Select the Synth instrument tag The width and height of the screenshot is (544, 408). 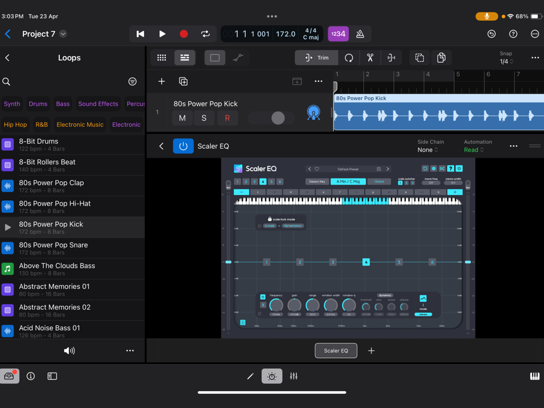[12, 104]
